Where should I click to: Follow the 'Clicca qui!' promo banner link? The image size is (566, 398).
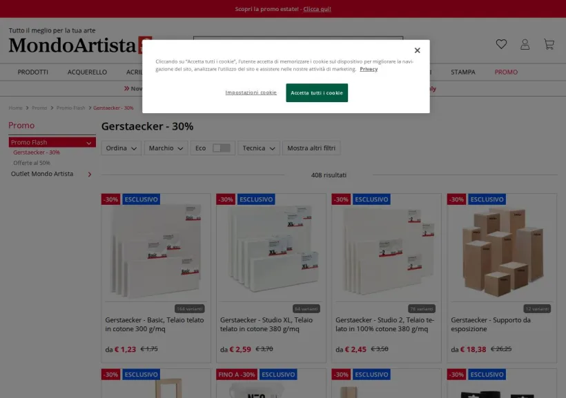317,9
